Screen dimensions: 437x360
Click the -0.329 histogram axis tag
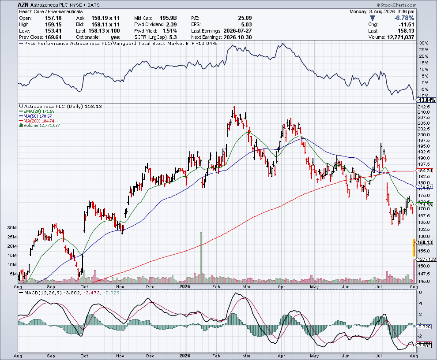click(425, 327)
